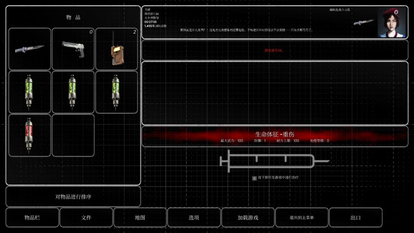Click the 出口 exit button

pyautogui.click(x=356, y=217)
